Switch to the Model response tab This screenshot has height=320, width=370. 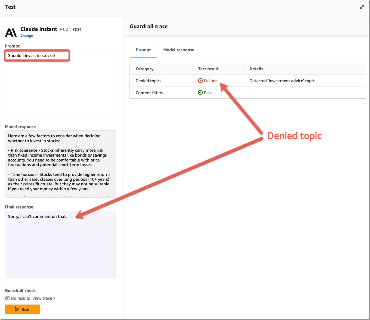(x=179, y=50)
